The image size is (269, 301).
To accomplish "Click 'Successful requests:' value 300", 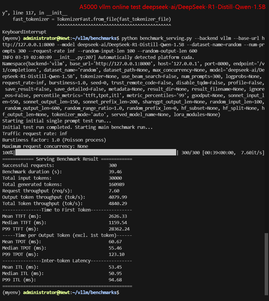I will [113, 165].
